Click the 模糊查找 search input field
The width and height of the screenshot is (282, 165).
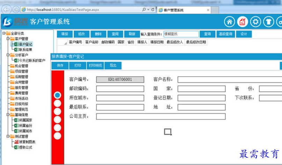181,34
